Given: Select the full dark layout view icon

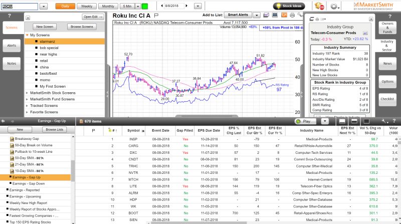Looking at the screenshot, I should tap(366, 121).
